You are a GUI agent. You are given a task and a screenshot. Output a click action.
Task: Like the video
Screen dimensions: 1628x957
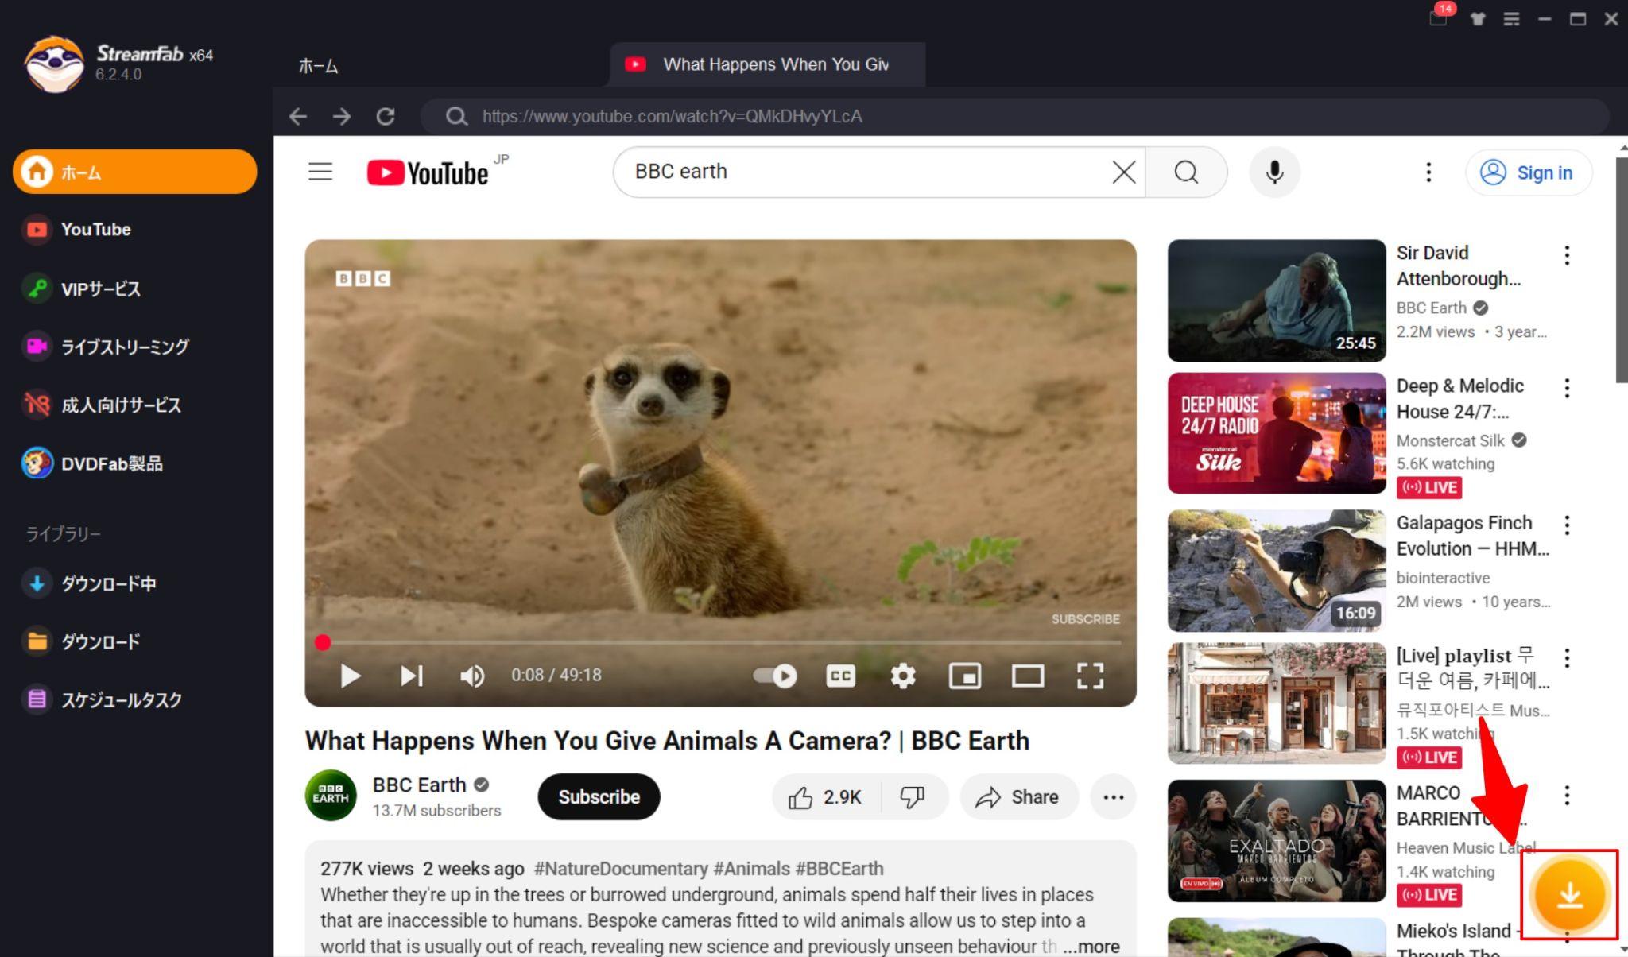coord(825,796)
